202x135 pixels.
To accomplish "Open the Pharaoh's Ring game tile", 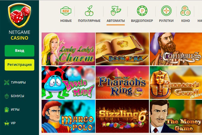I will pyautogui.click(x=122, y=83).
